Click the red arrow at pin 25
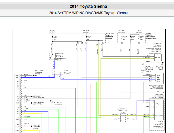The image size is (174, 133). tap(32, 126)
